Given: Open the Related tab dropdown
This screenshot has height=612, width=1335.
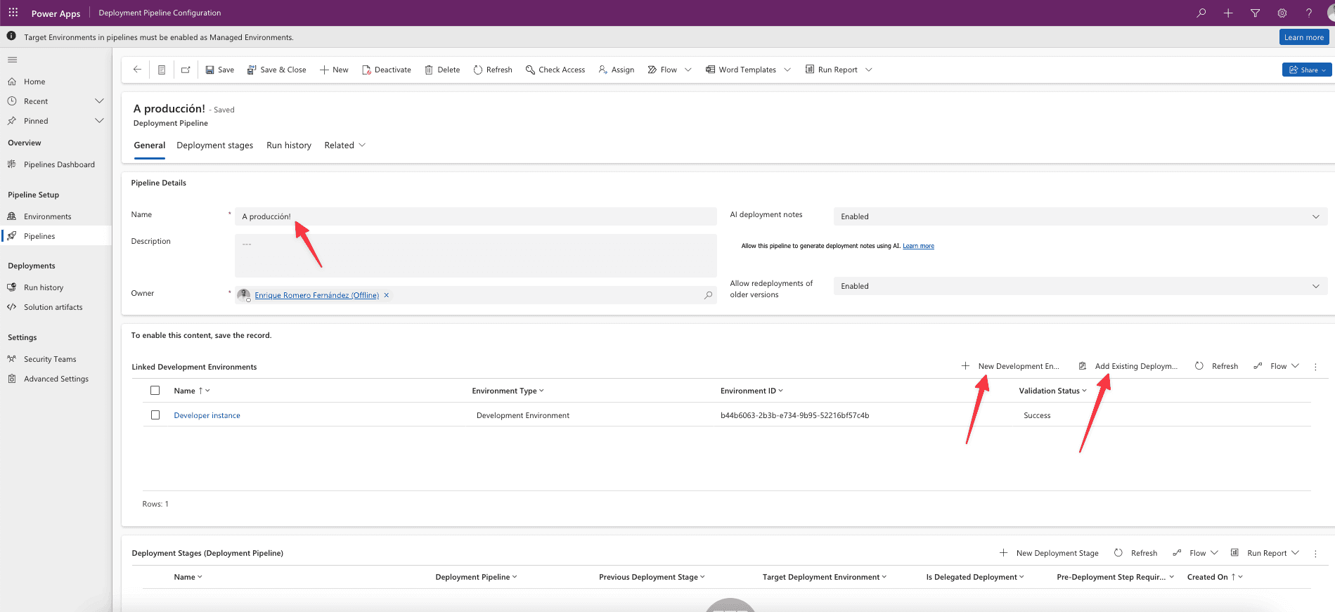Looking at the screenshot, I should [344, 145].
